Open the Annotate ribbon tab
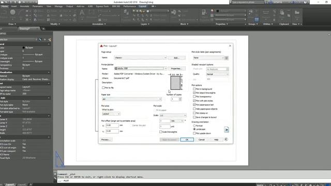This screenshot has width=331, height=186. 24,6
